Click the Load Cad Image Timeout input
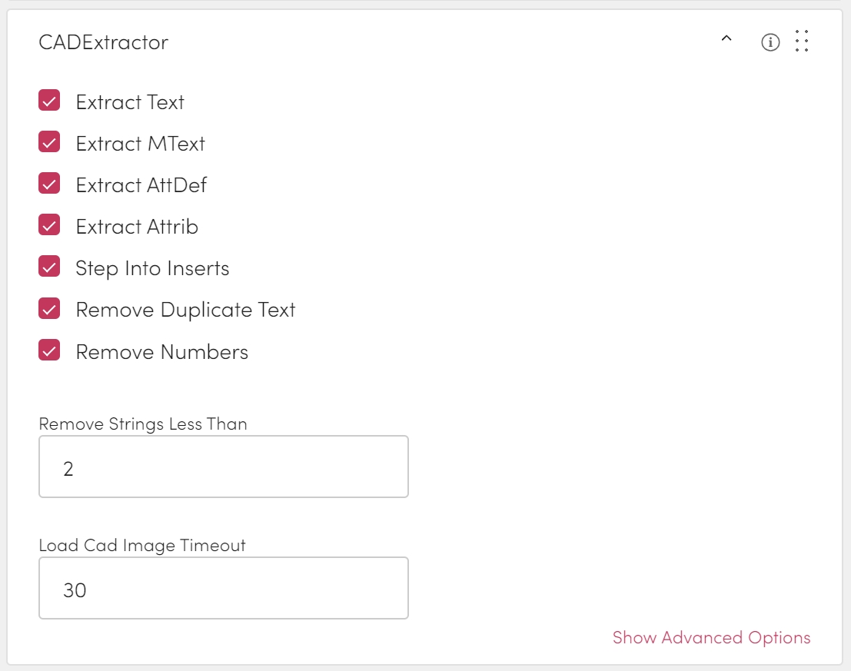The image size is (851, 671). [223, 589]
